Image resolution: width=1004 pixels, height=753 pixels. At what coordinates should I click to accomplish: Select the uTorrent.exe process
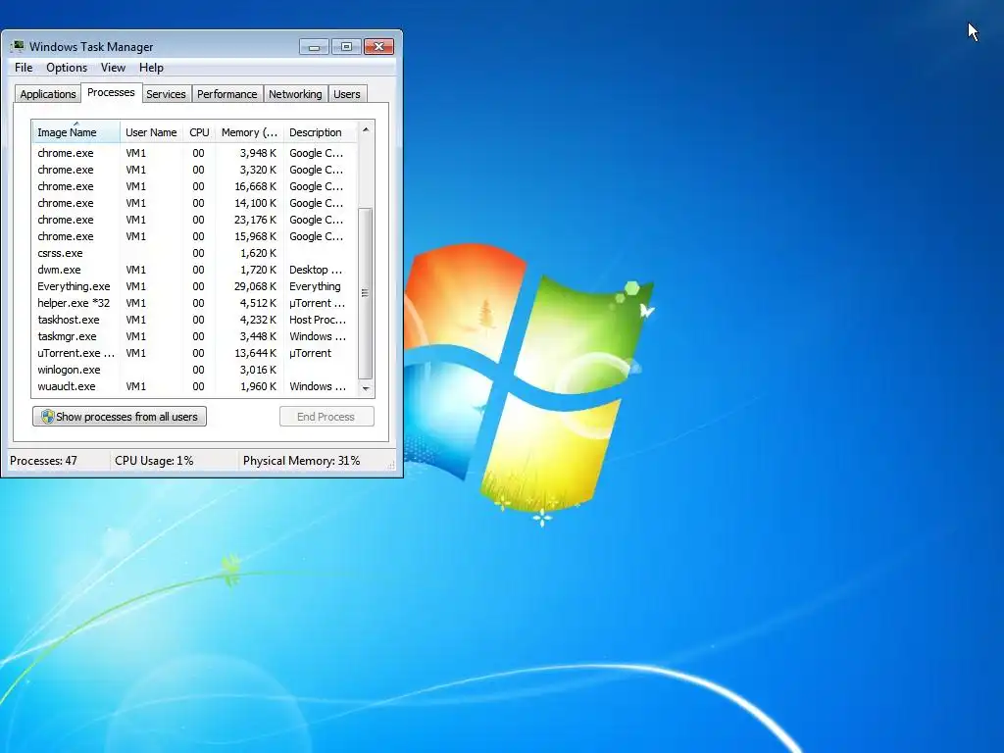194,353
